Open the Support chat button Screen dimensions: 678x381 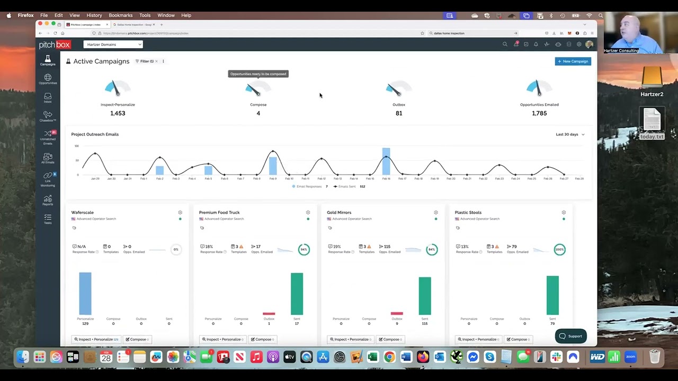(571, 336)
